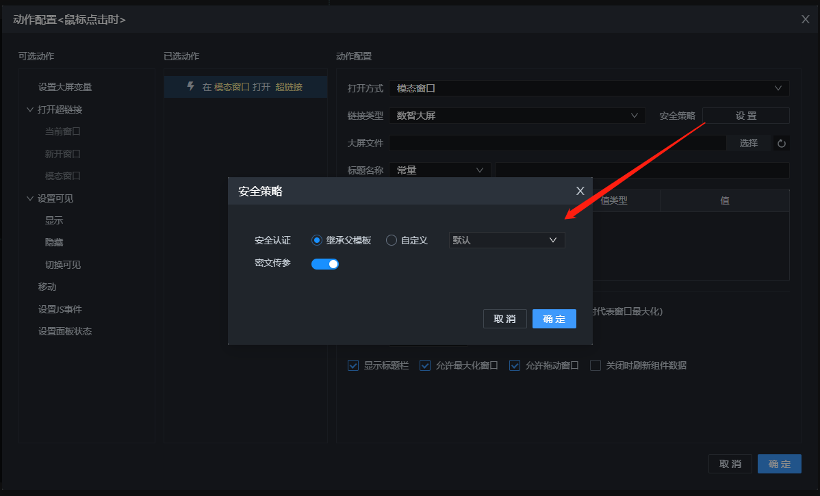The width and height of the screenshot is (820, 496).
Task: Expand the 链接类型 数智大屏 dropdown
Action: click(x=517, y=116)
